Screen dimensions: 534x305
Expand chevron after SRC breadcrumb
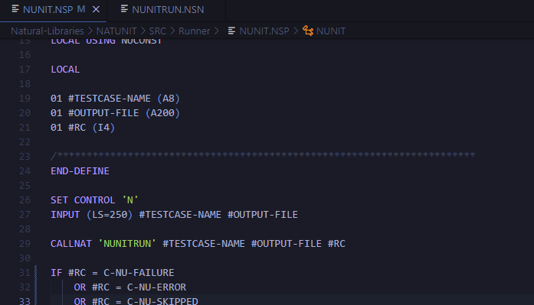click(172, 31)
